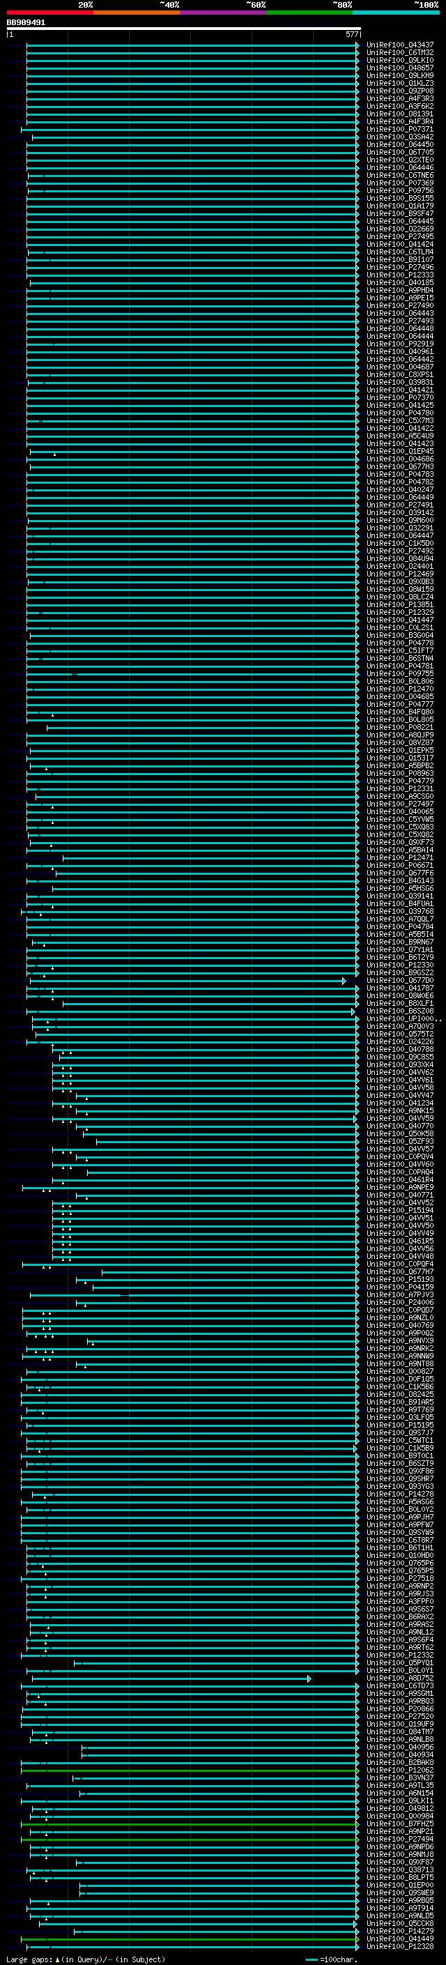The width and height of the screenshot is (446, 1965).
Task: Select the UniRef100_Q9C8S5 label
Action: point(399,1057)
